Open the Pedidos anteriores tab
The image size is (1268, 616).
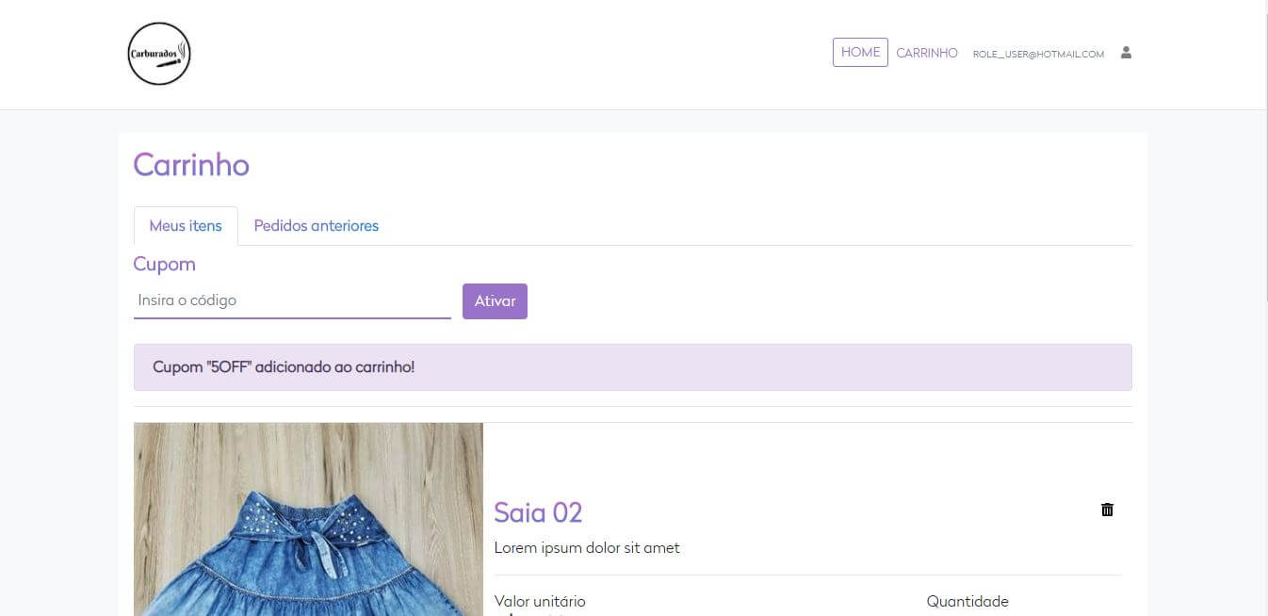point(317,226)
